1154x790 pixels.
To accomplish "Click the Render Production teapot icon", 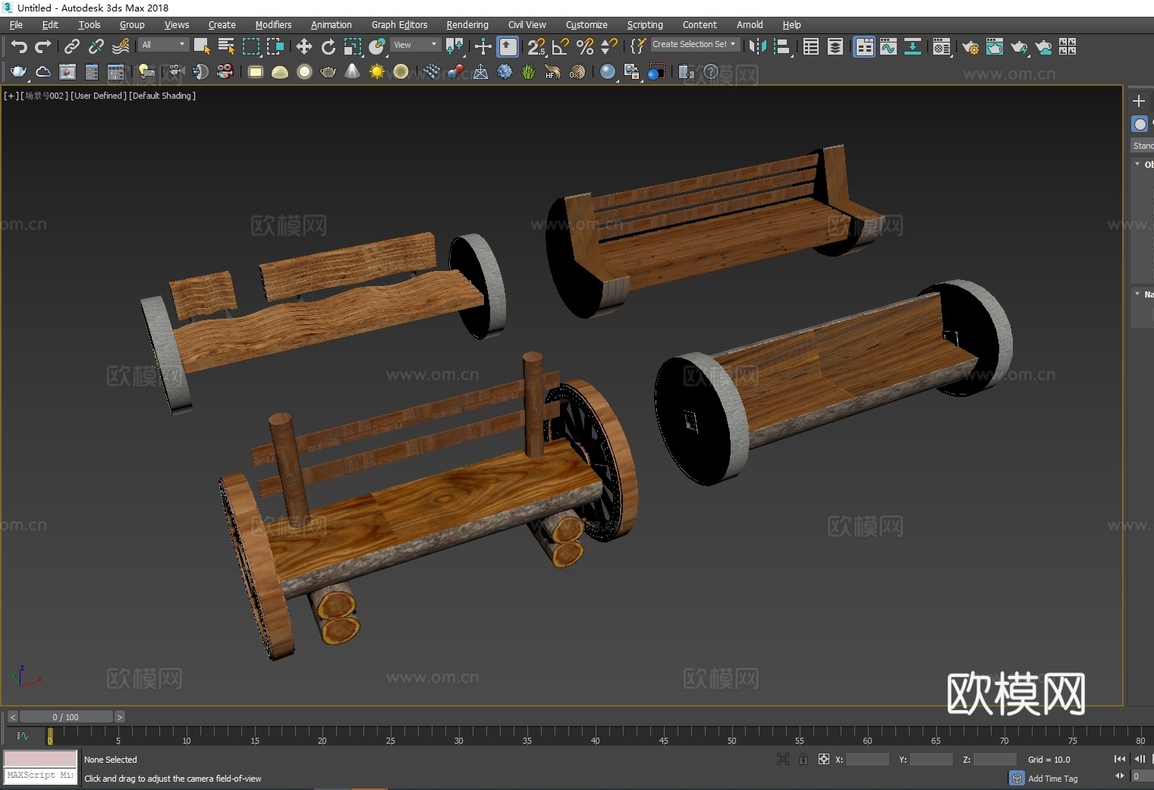I will pos(1019,47).
